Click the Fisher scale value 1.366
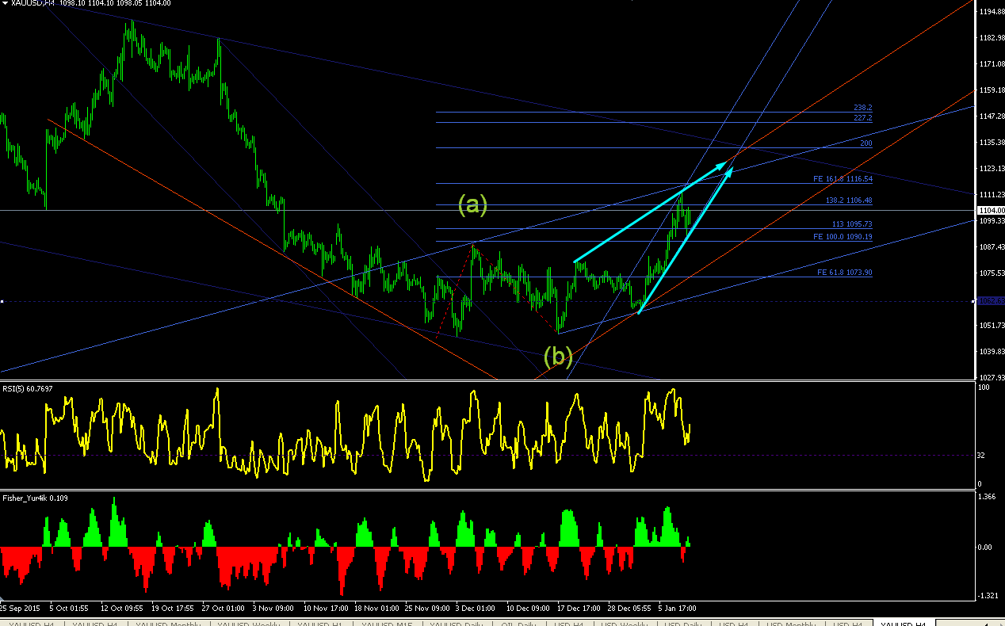This screenshot has height=626, width=1005. [987, 496]
